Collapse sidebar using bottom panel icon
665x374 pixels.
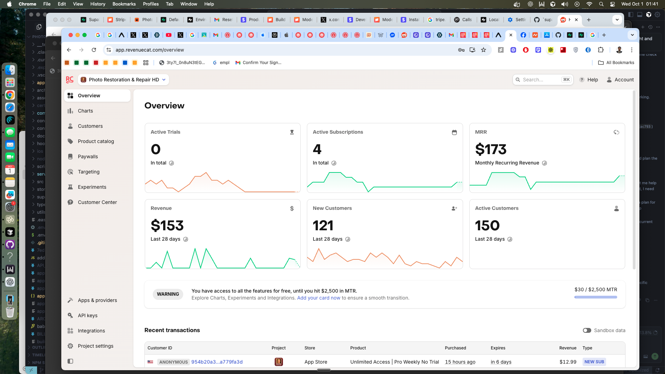(70, 361)
